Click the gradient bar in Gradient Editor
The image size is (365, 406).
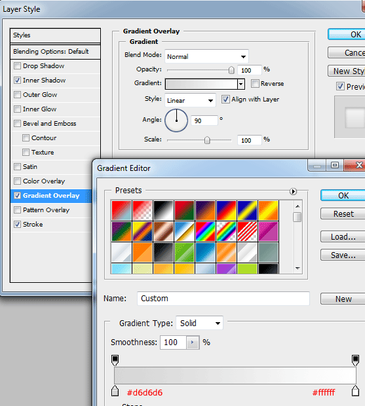pos(235,375)
